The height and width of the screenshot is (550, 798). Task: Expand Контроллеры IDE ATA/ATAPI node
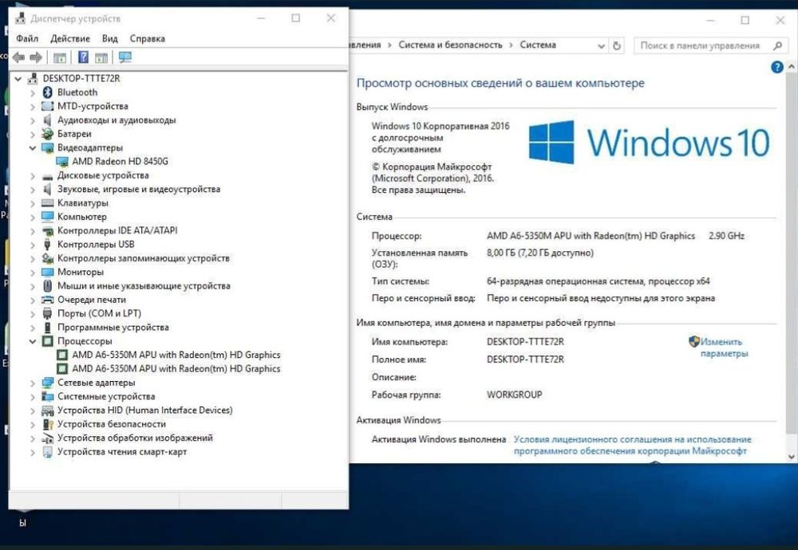pos(33,231)
